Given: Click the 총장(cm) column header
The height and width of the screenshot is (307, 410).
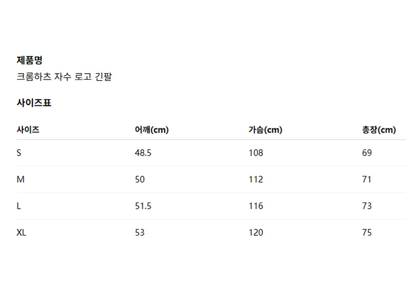Looking at the screenshot, I should tap(379, 130).
